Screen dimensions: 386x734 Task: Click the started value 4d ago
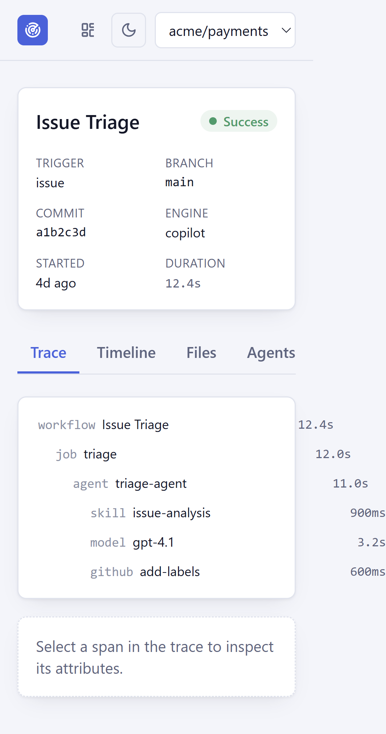pos(56,283)
